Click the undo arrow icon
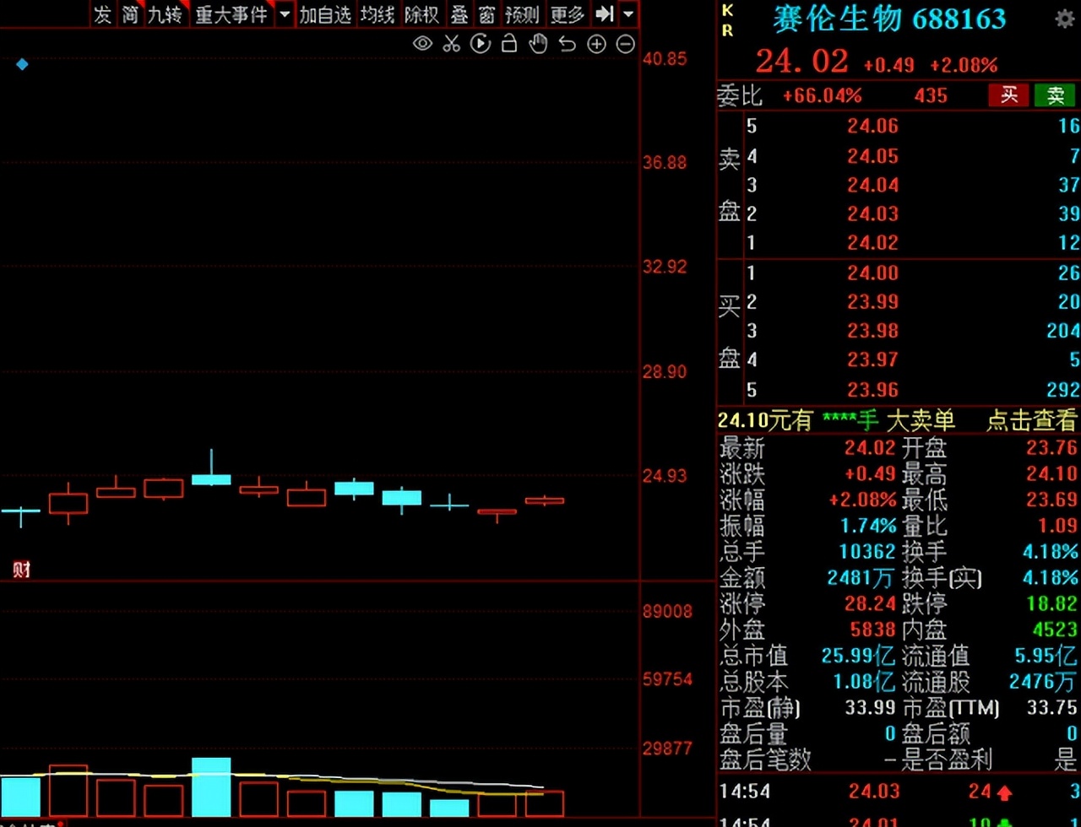The width and height of the screenshot is (1081, 827). [567, 44]
